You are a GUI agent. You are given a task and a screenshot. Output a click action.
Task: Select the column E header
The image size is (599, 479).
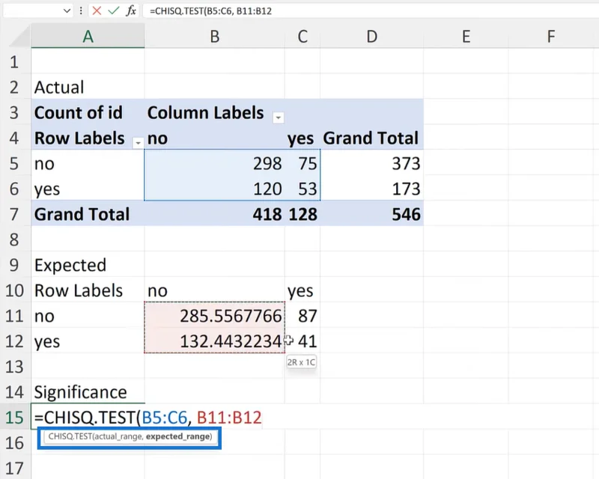click(x=466, y=36)
